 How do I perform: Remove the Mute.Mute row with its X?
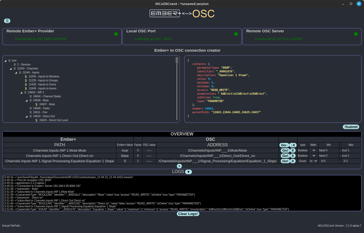click(293, 150)
